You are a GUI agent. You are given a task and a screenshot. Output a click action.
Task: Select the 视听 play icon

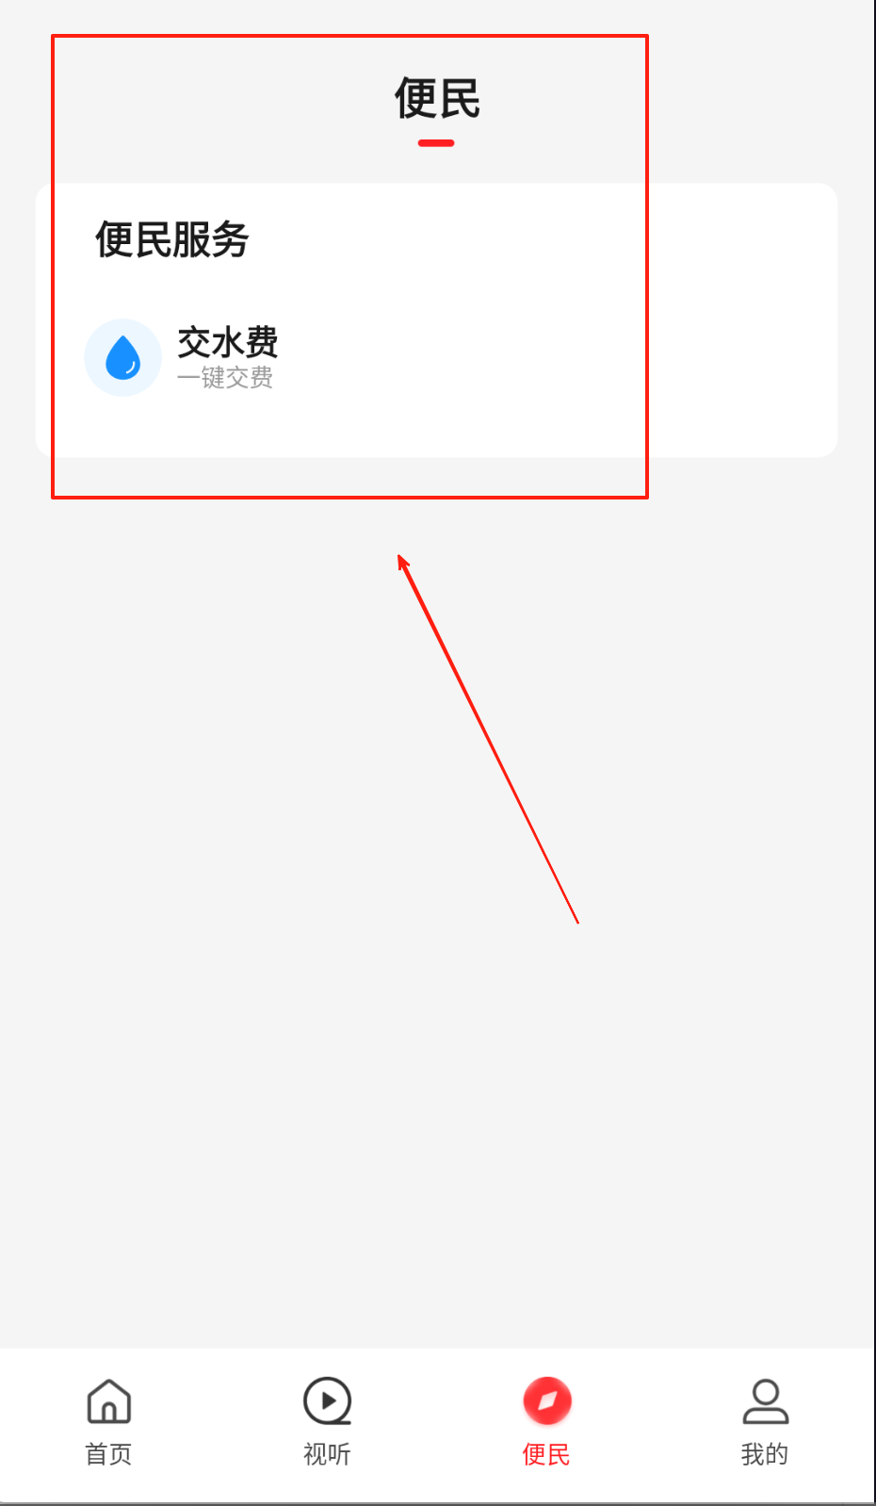click(328, 1401)
